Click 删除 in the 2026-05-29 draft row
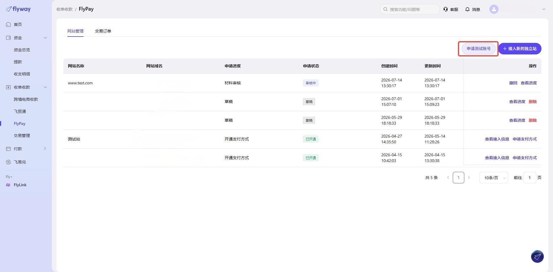 (533, 120)
